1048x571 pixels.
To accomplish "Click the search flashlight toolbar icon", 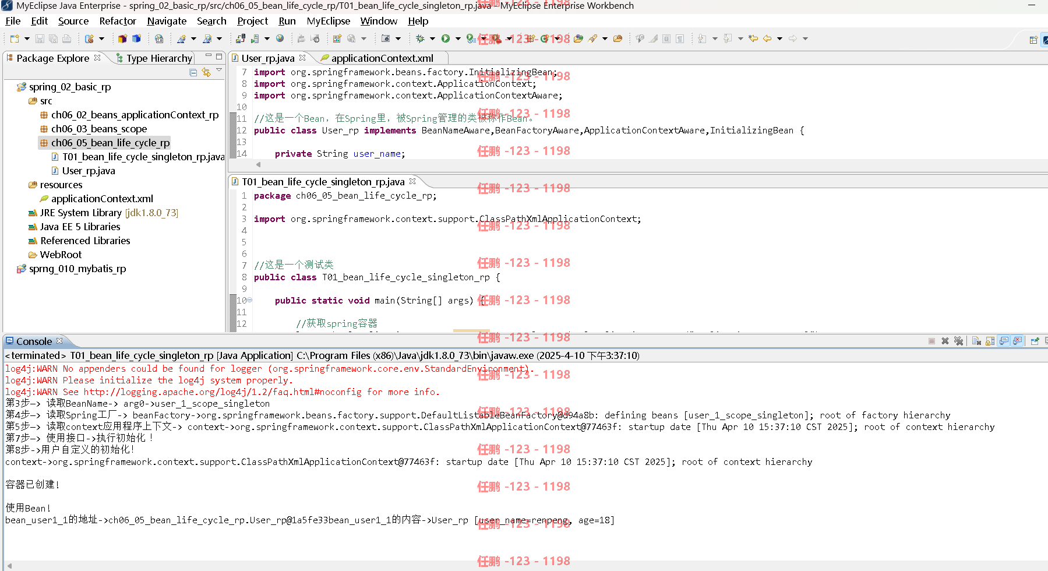I will coord(592,38).
